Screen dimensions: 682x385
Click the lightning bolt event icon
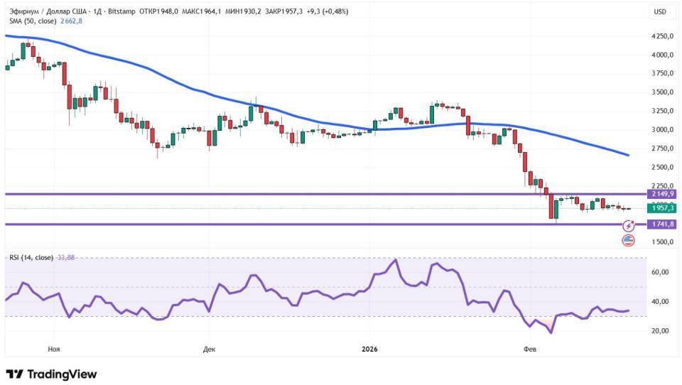(628, 226)
